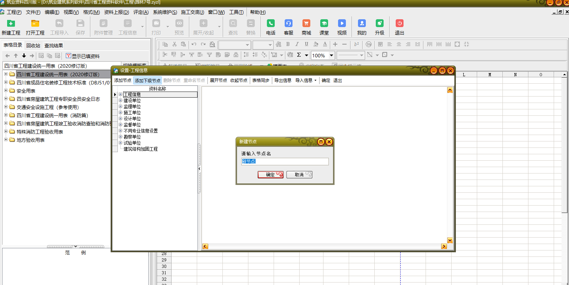
Task: Click 取消 in the 新建节点 dialog
Action: coord(299,175)
